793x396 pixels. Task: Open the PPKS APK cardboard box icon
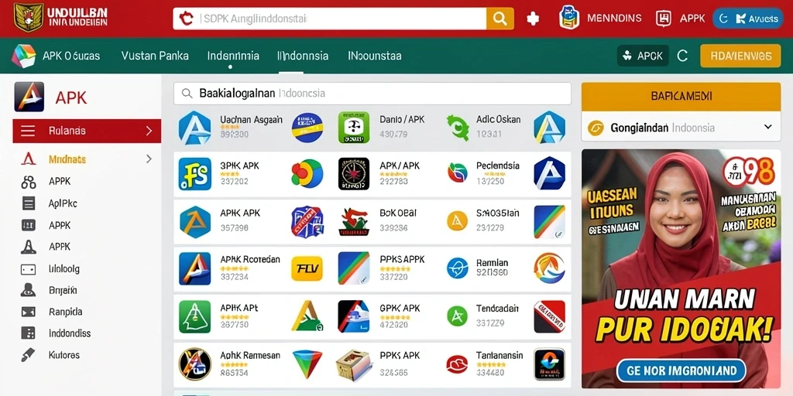click(x=353, y=364)
